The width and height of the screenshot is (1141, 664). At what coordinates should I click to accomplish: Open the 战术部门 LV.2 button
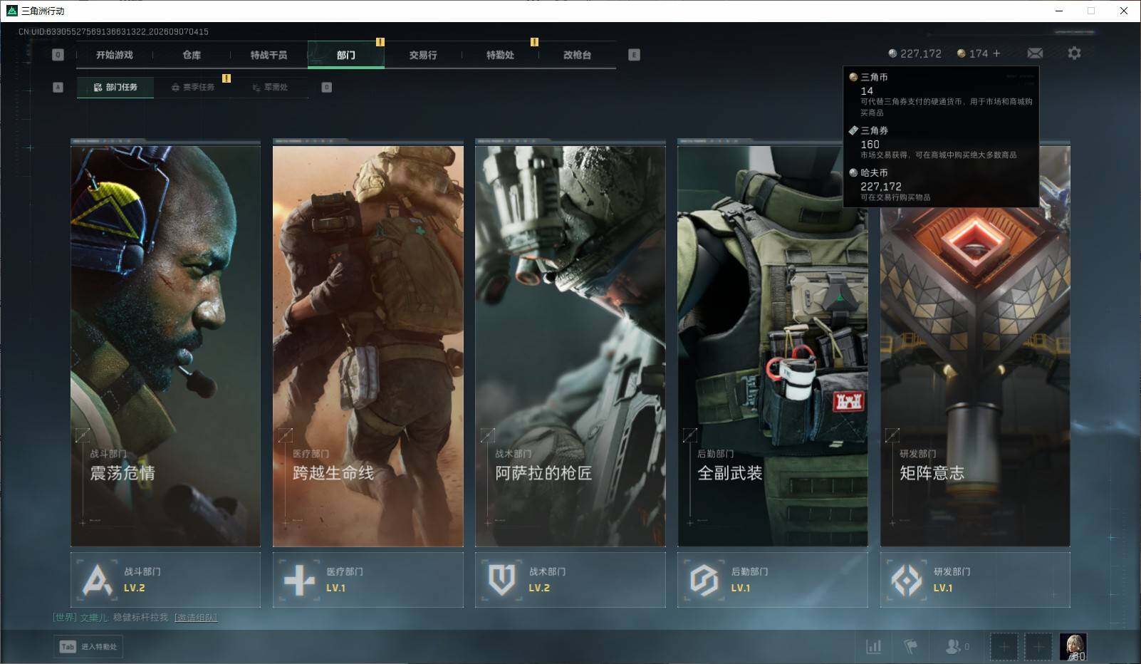point(570,580)
